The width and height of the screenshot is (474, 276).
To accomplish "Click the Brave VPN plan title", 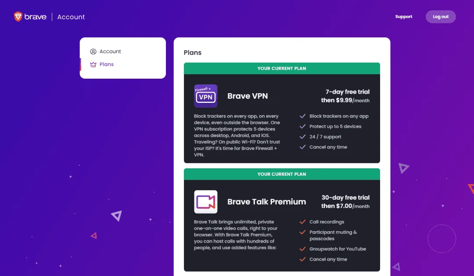I will pos(248,96).
